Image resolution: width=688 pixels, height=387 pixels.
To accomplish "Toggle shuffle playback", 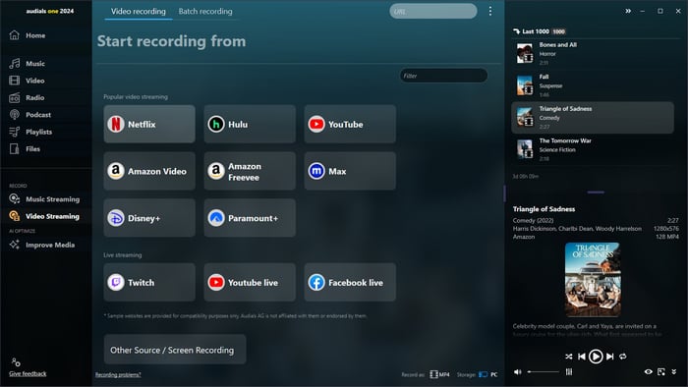I will point(569,357).
